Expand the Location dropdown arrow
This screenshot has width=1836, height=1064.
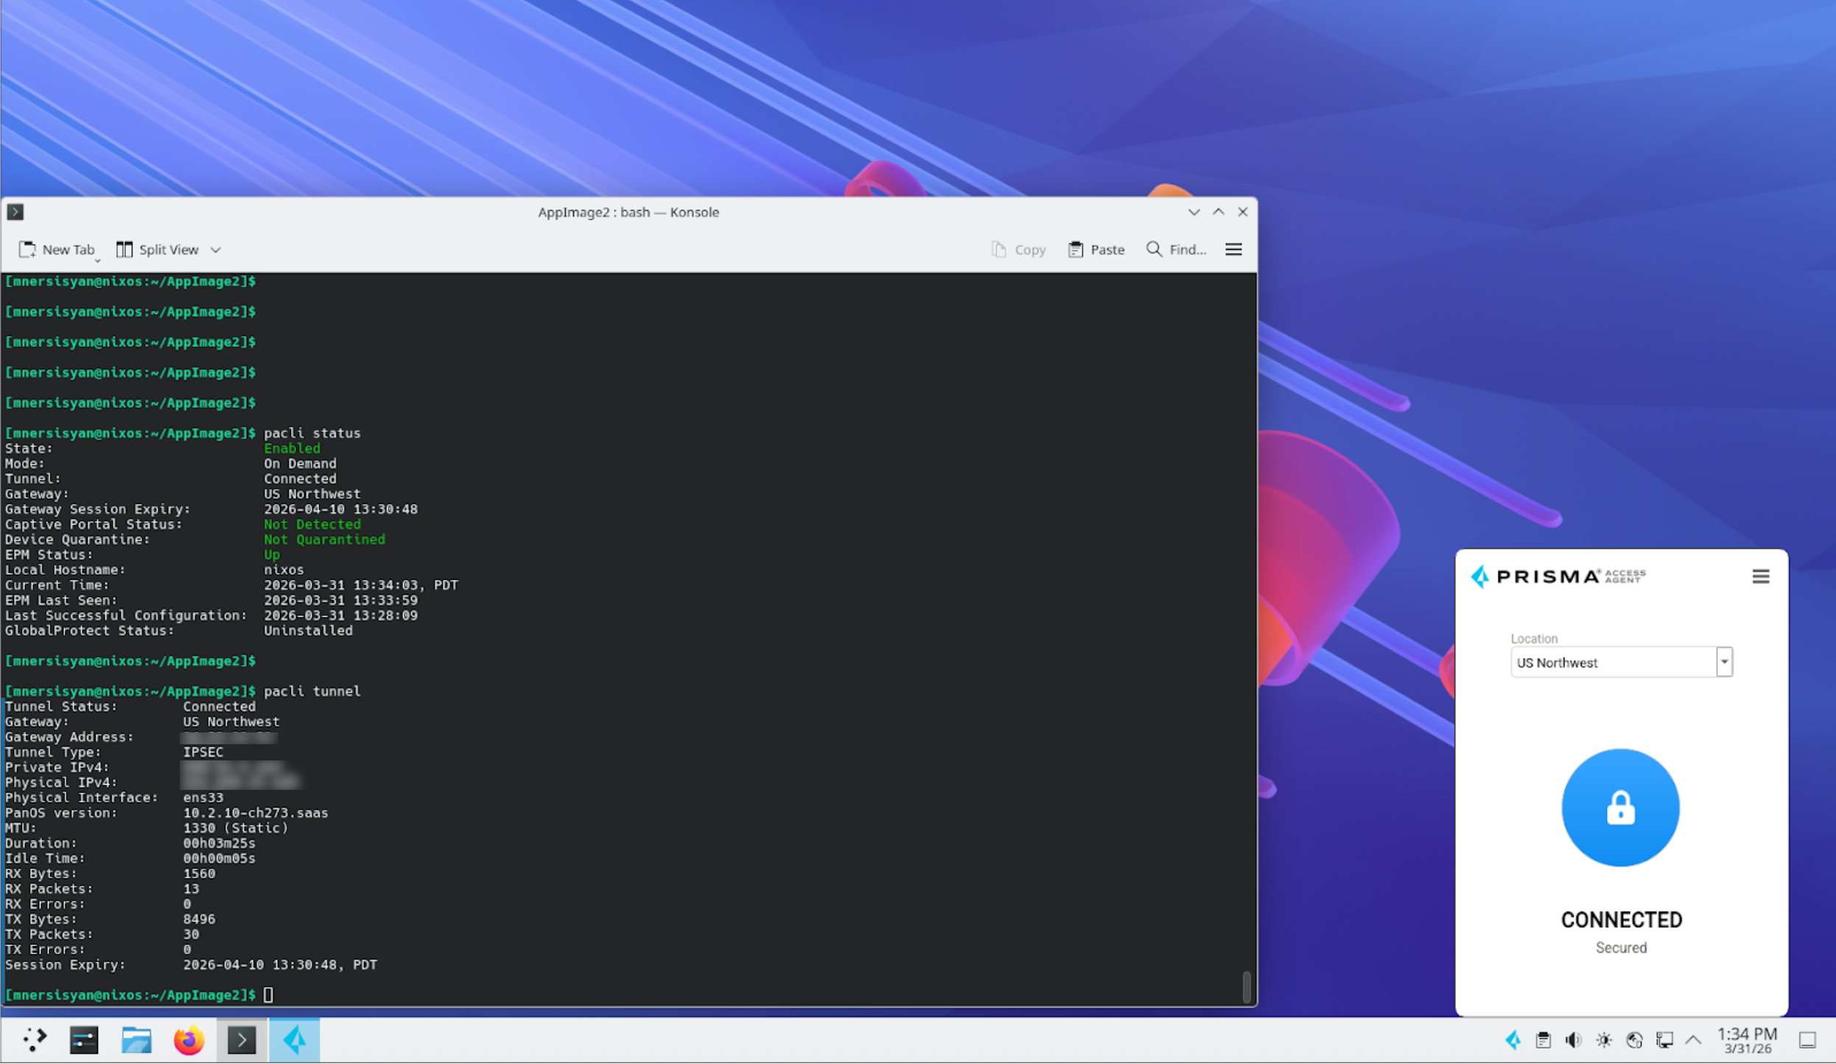(x=1723, y=662)
